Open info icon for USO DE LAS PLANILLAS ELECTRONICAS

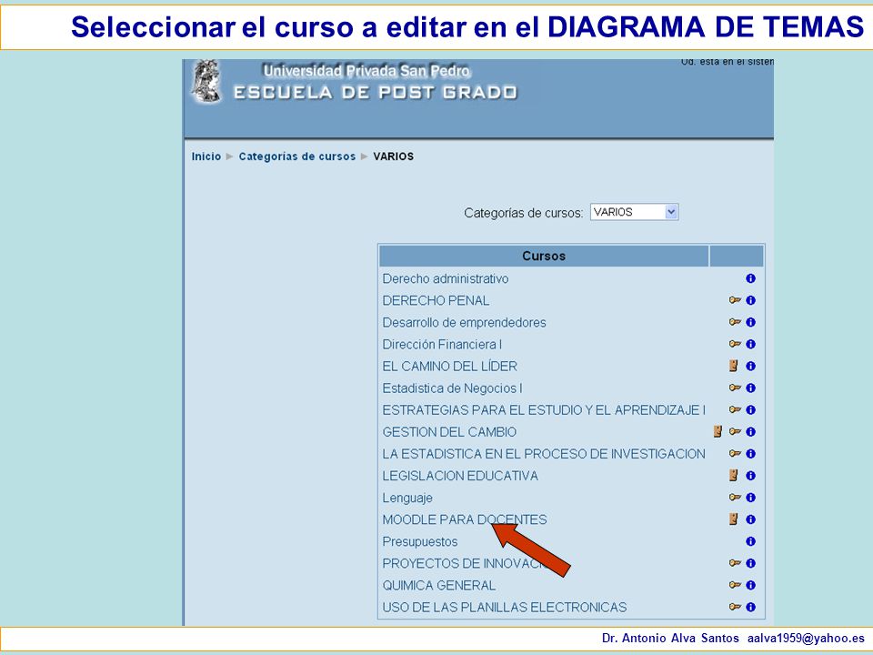(750, 607)
